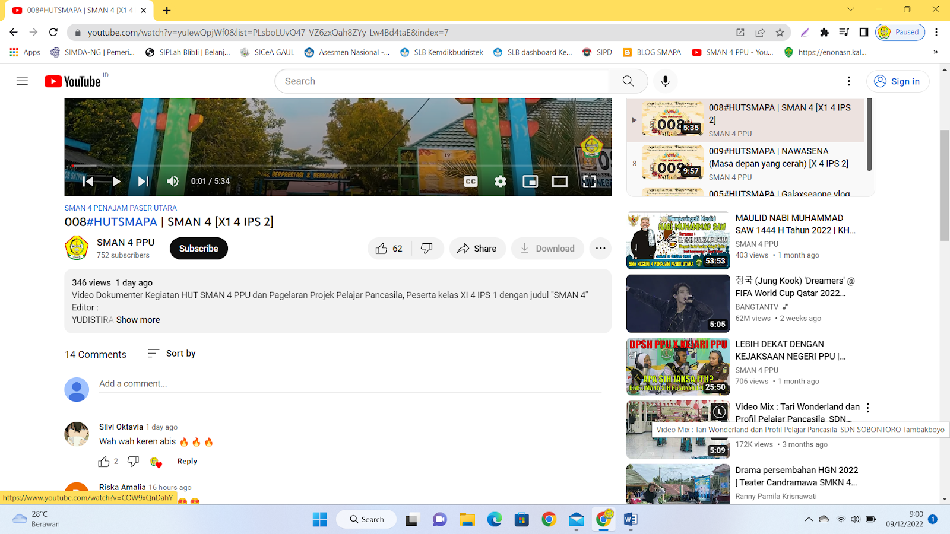Reload the page
950x534 pixels.
[x=53, y=32]
